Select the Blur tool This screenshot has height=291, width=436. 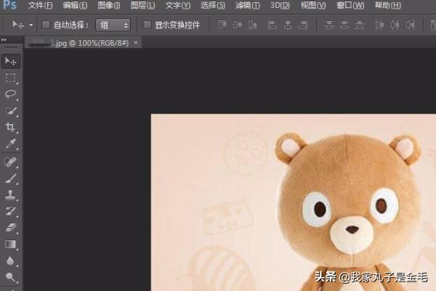pyautogui.click(x=11, y=260)
